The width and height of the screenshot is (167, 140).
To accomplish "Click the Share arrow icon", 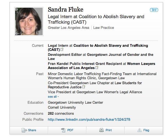I will tap(24, 130).
